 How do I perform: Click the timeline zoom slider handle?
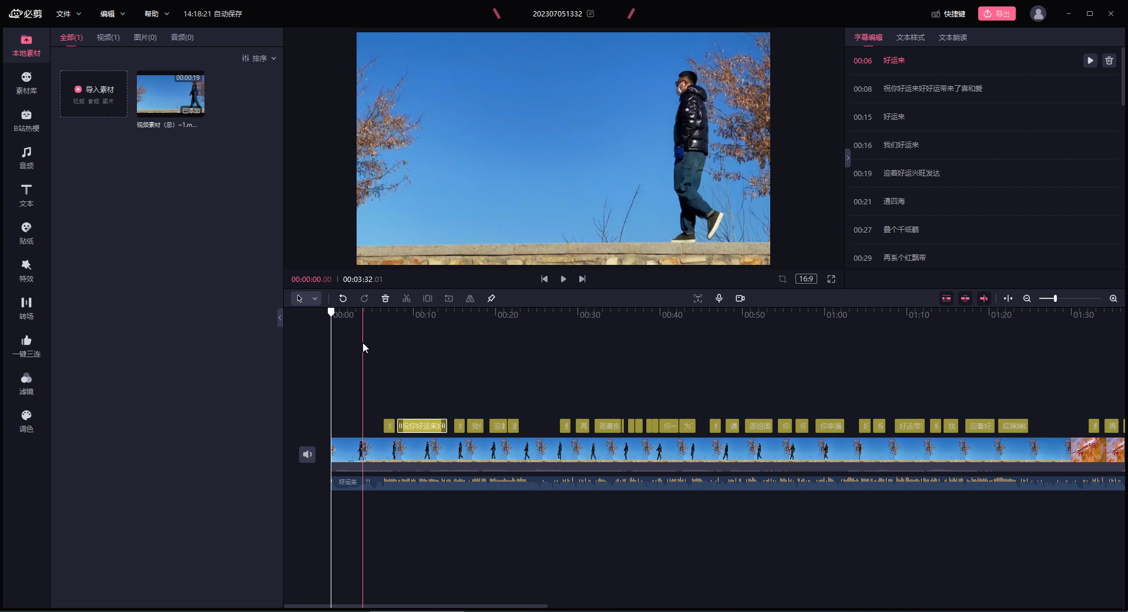point(1055,298)
